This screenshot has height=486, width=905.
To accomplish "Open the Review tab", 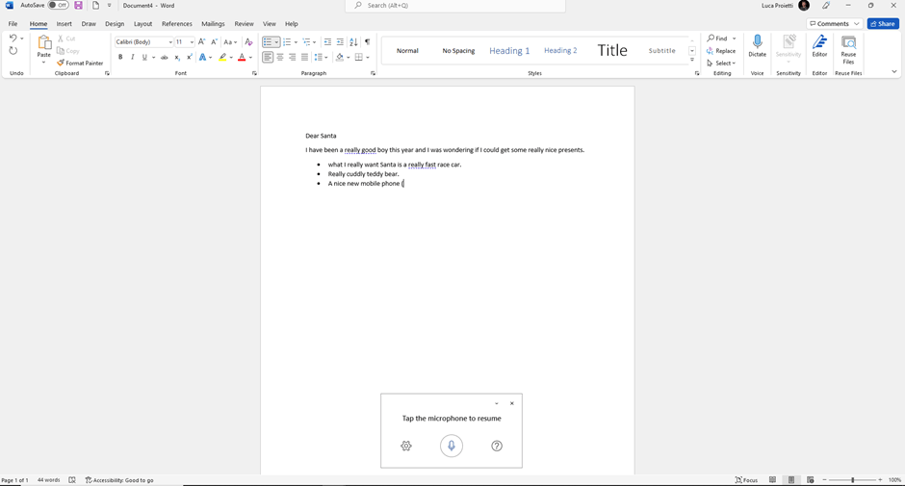I will coord(244,24).
